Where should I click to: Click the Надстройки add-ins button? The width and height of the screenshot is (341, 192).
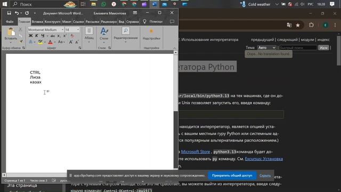[151, 34]
